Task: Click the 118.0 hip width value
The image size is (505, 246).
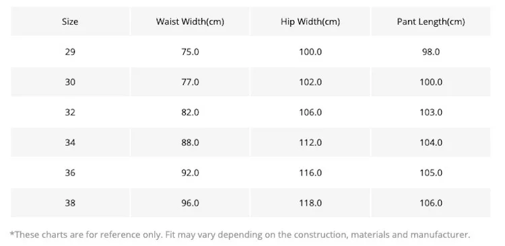Action: pyautogui.click(x=310, y=203)
